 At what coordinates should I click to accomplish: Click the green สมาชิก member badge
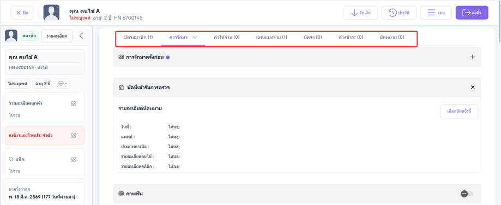coord(29,36)
